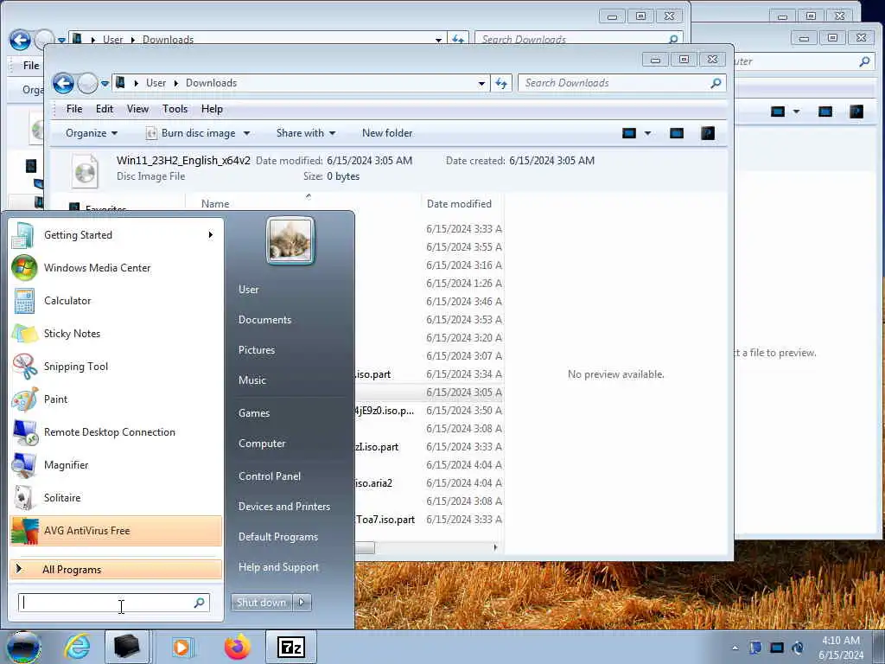Click New folder button
This screenshot has width=885, height=664.
[x=387, y=133]
